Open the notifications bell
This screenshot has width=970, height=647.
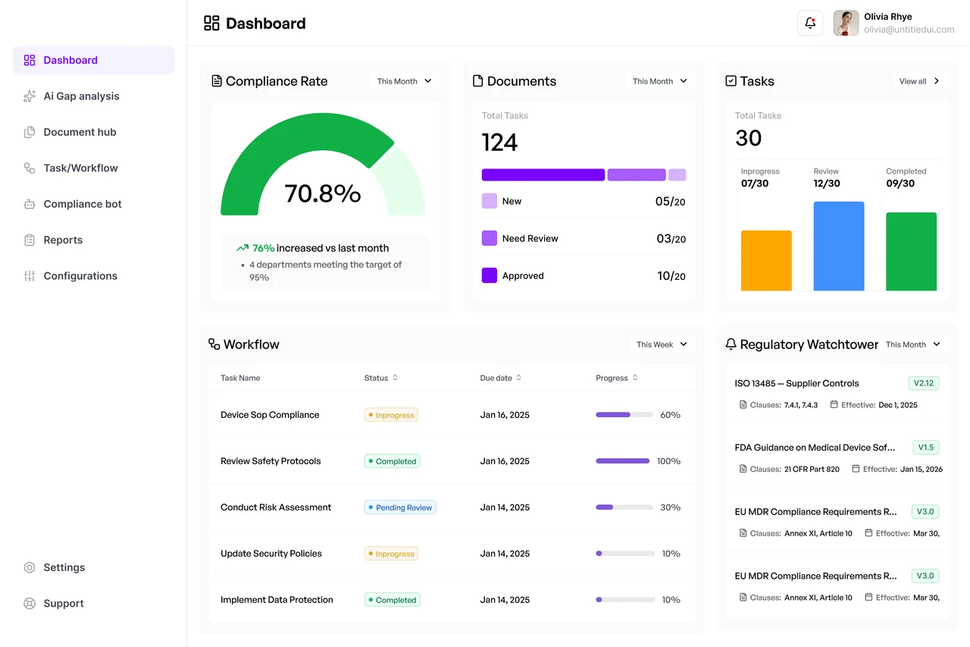pyautogui.click(x=810, y=23)
